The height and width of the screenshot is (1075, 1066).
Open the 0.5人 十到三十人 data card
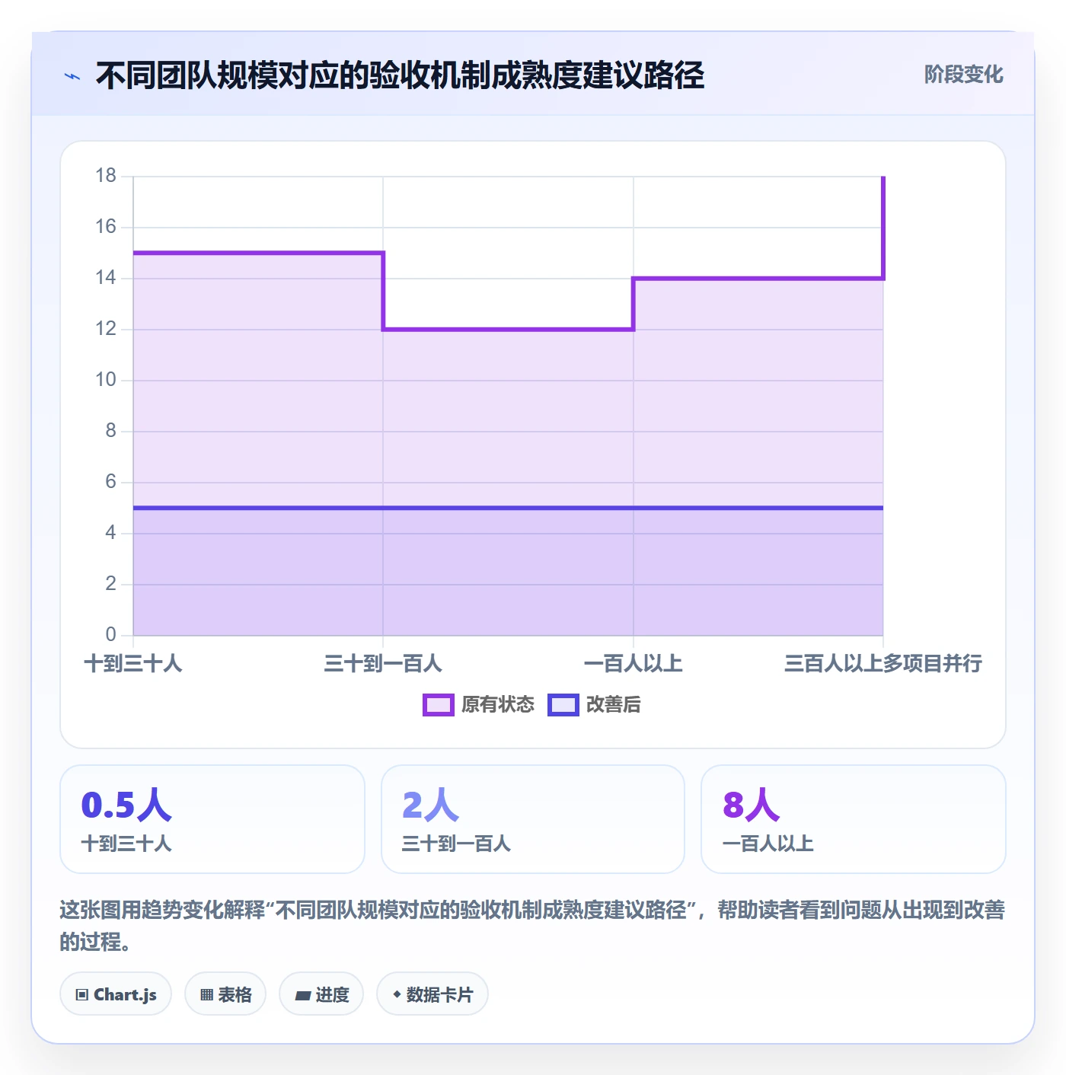click(x=212, y=819)
